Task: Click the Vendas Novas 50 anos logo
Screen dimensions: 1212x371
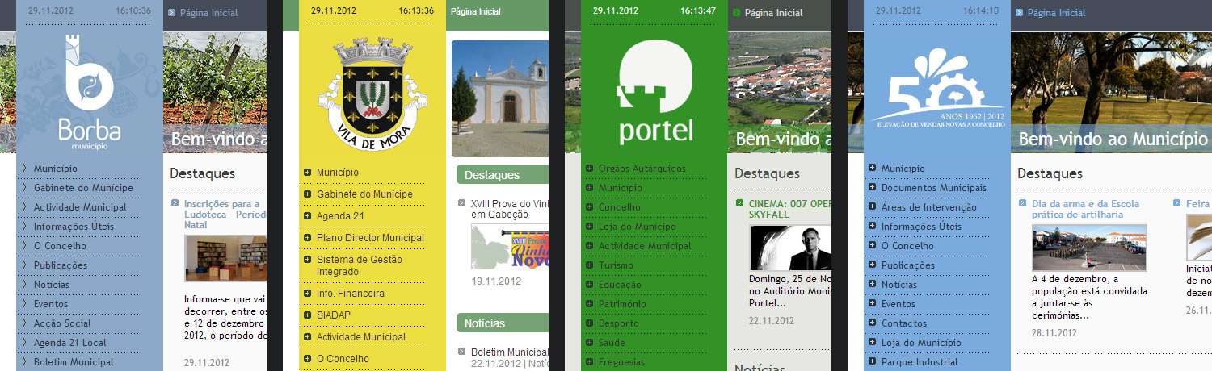Action: [937, 90]
